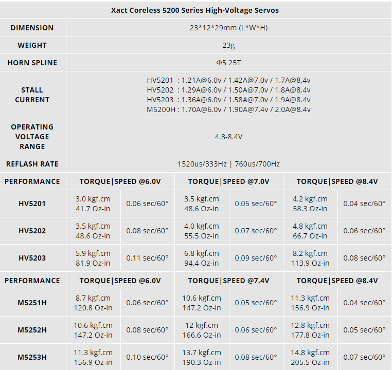Click the M5251H torque "8.7 kgf.cm 120.8 Oz-in"
This screenshot has width=392, height=370.
point(93,303)
